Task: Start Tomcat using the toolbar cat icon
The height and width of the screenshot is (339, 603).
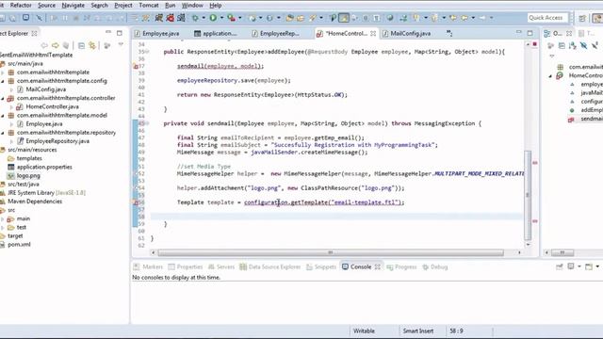Action: pyautogui.click(x=159, y=18)
